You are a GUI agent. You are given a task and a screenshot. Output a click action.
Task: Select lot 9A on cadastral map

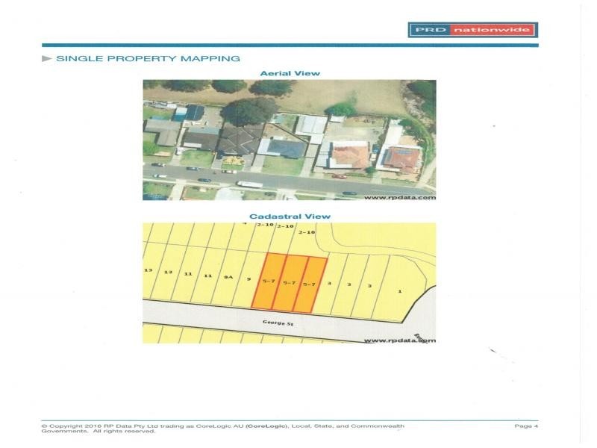(228, 277)
